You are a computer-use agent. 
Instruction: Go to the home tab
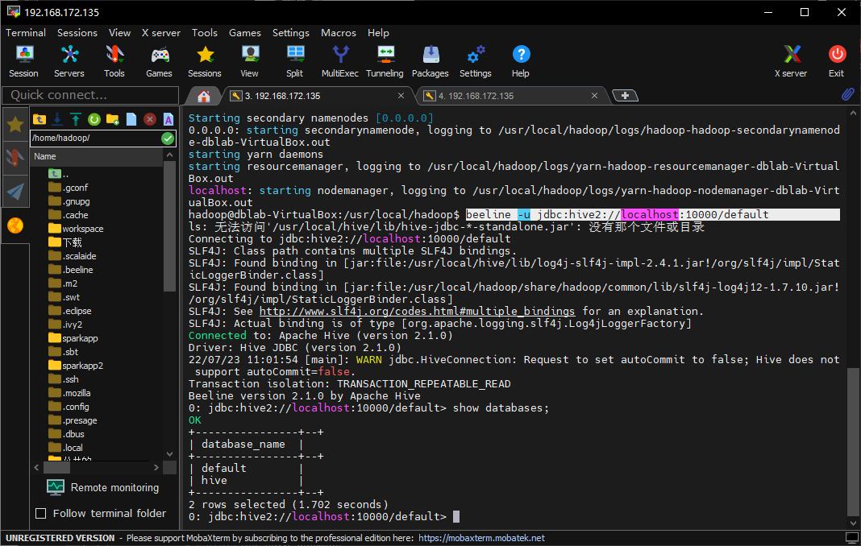204,97
